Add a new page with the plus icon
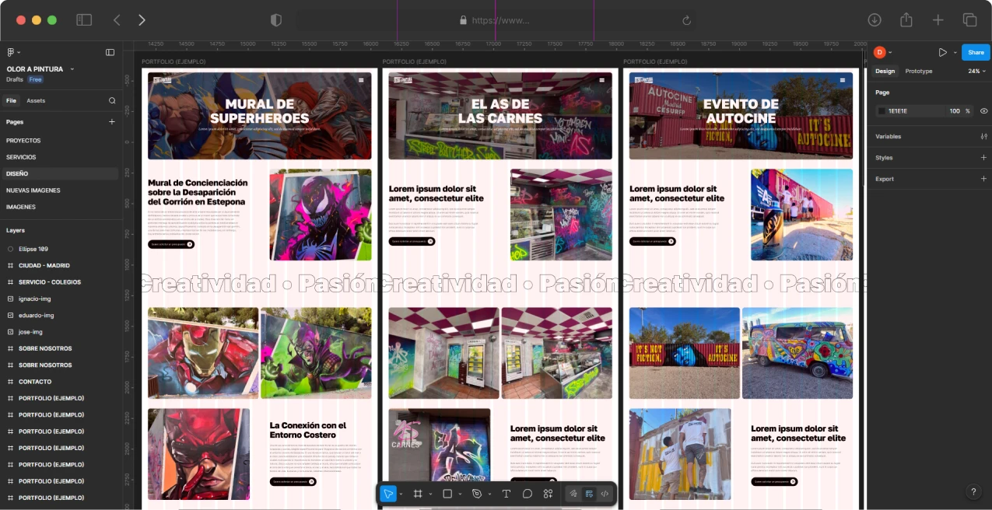This screenshot has height=510, width=992. pyautogui.click(x=112, y=122)
